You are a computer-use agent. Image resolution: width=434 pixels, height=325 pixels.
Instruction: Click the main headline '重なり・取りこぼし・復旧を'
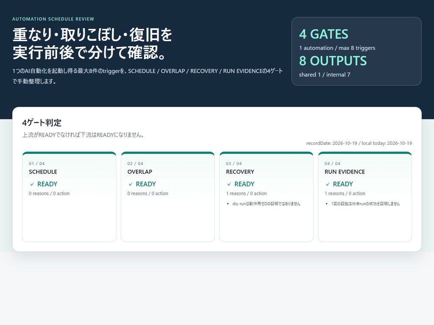pos(92,35)
